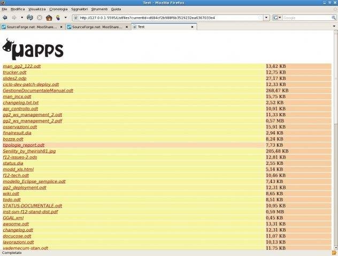Open the Strumenti menu
This screenshot has width=338, height=256.
(99, 9)
